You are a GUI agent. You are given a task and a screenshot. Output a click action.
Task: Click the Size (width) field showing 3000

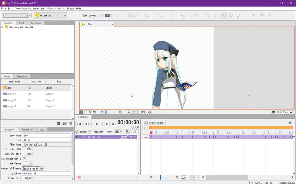[27, 149]
